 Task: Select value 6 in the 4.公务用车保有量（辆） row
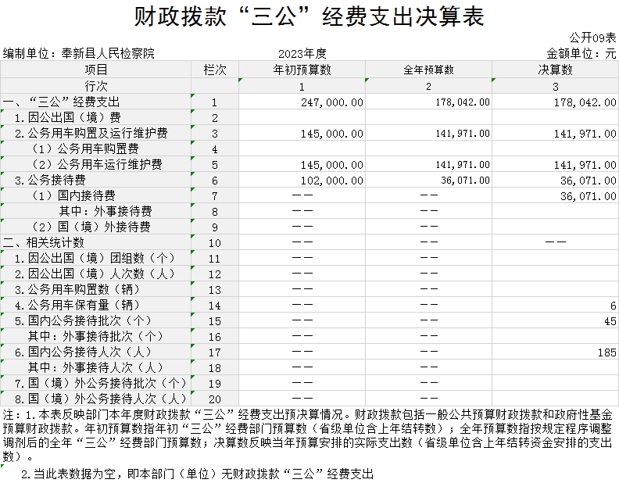coord(613,306)
